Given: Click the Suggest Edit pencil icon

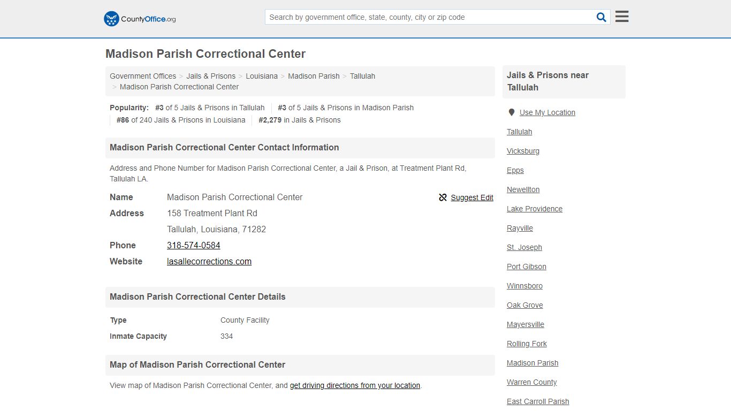Looking at the screenshot, I should [x=443, y=197].
